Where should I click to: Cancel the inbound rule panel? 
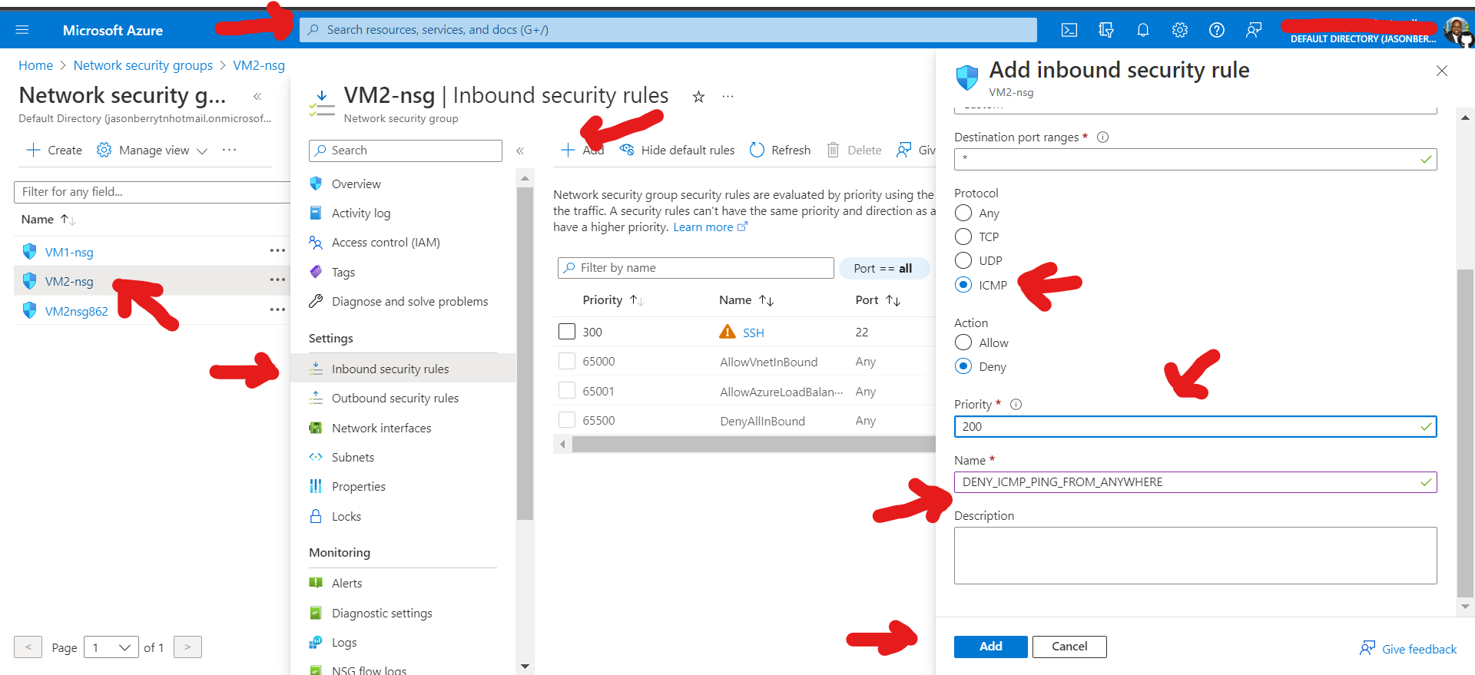[1069, 647]
